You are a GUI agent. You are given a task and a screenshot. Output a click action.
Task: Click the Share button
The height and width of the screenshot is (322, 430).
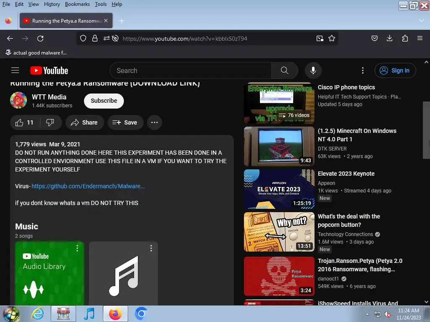click(84, 122)
